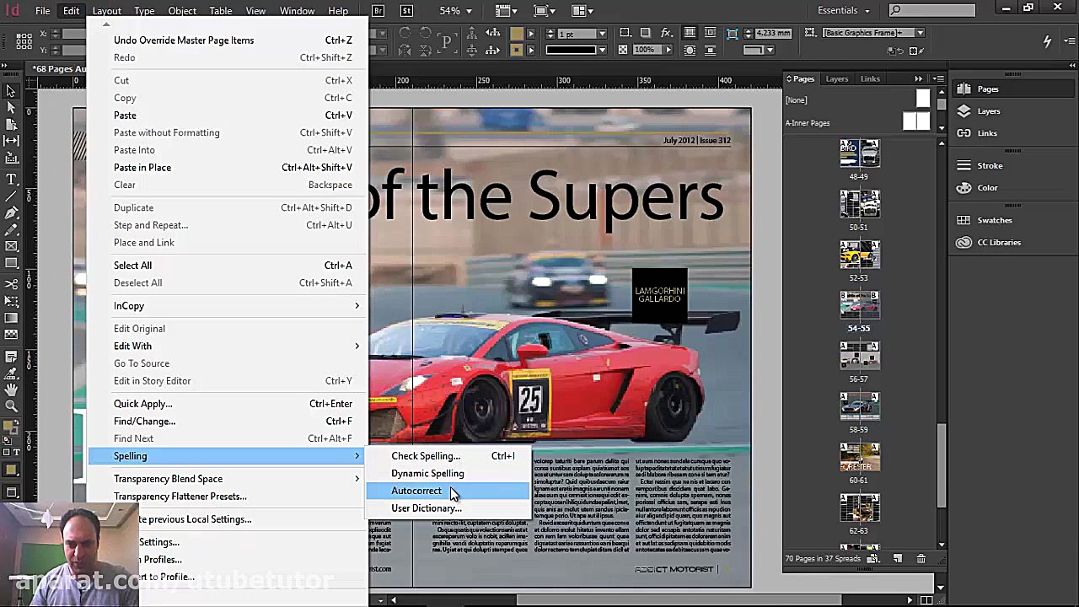Switch to the Links tab in panel group
1079x607 pixels.
click(x=870, y=78)
